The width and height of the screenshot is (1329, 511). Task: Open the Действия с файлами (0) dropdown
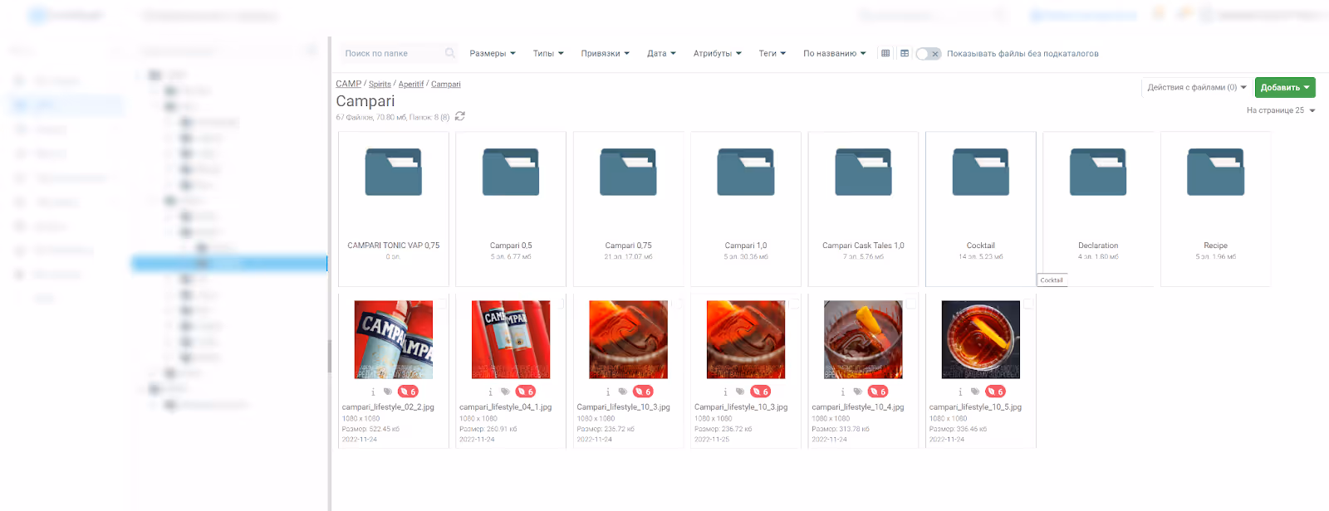(1197, 87)
